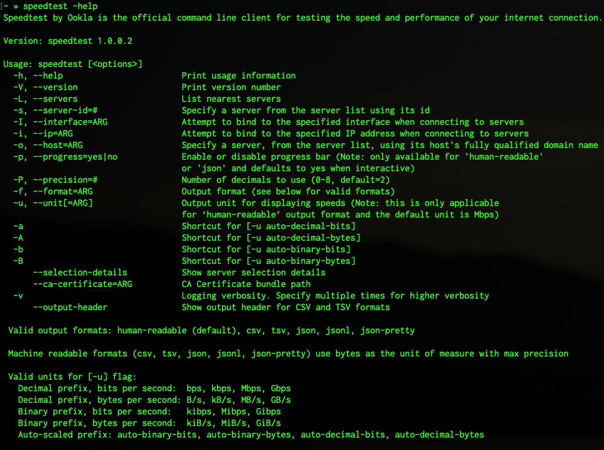Click the 'Version: speedtest 1.0.0.2' line
The height and width of the screenshot is (450, 604).
[68, 41]
